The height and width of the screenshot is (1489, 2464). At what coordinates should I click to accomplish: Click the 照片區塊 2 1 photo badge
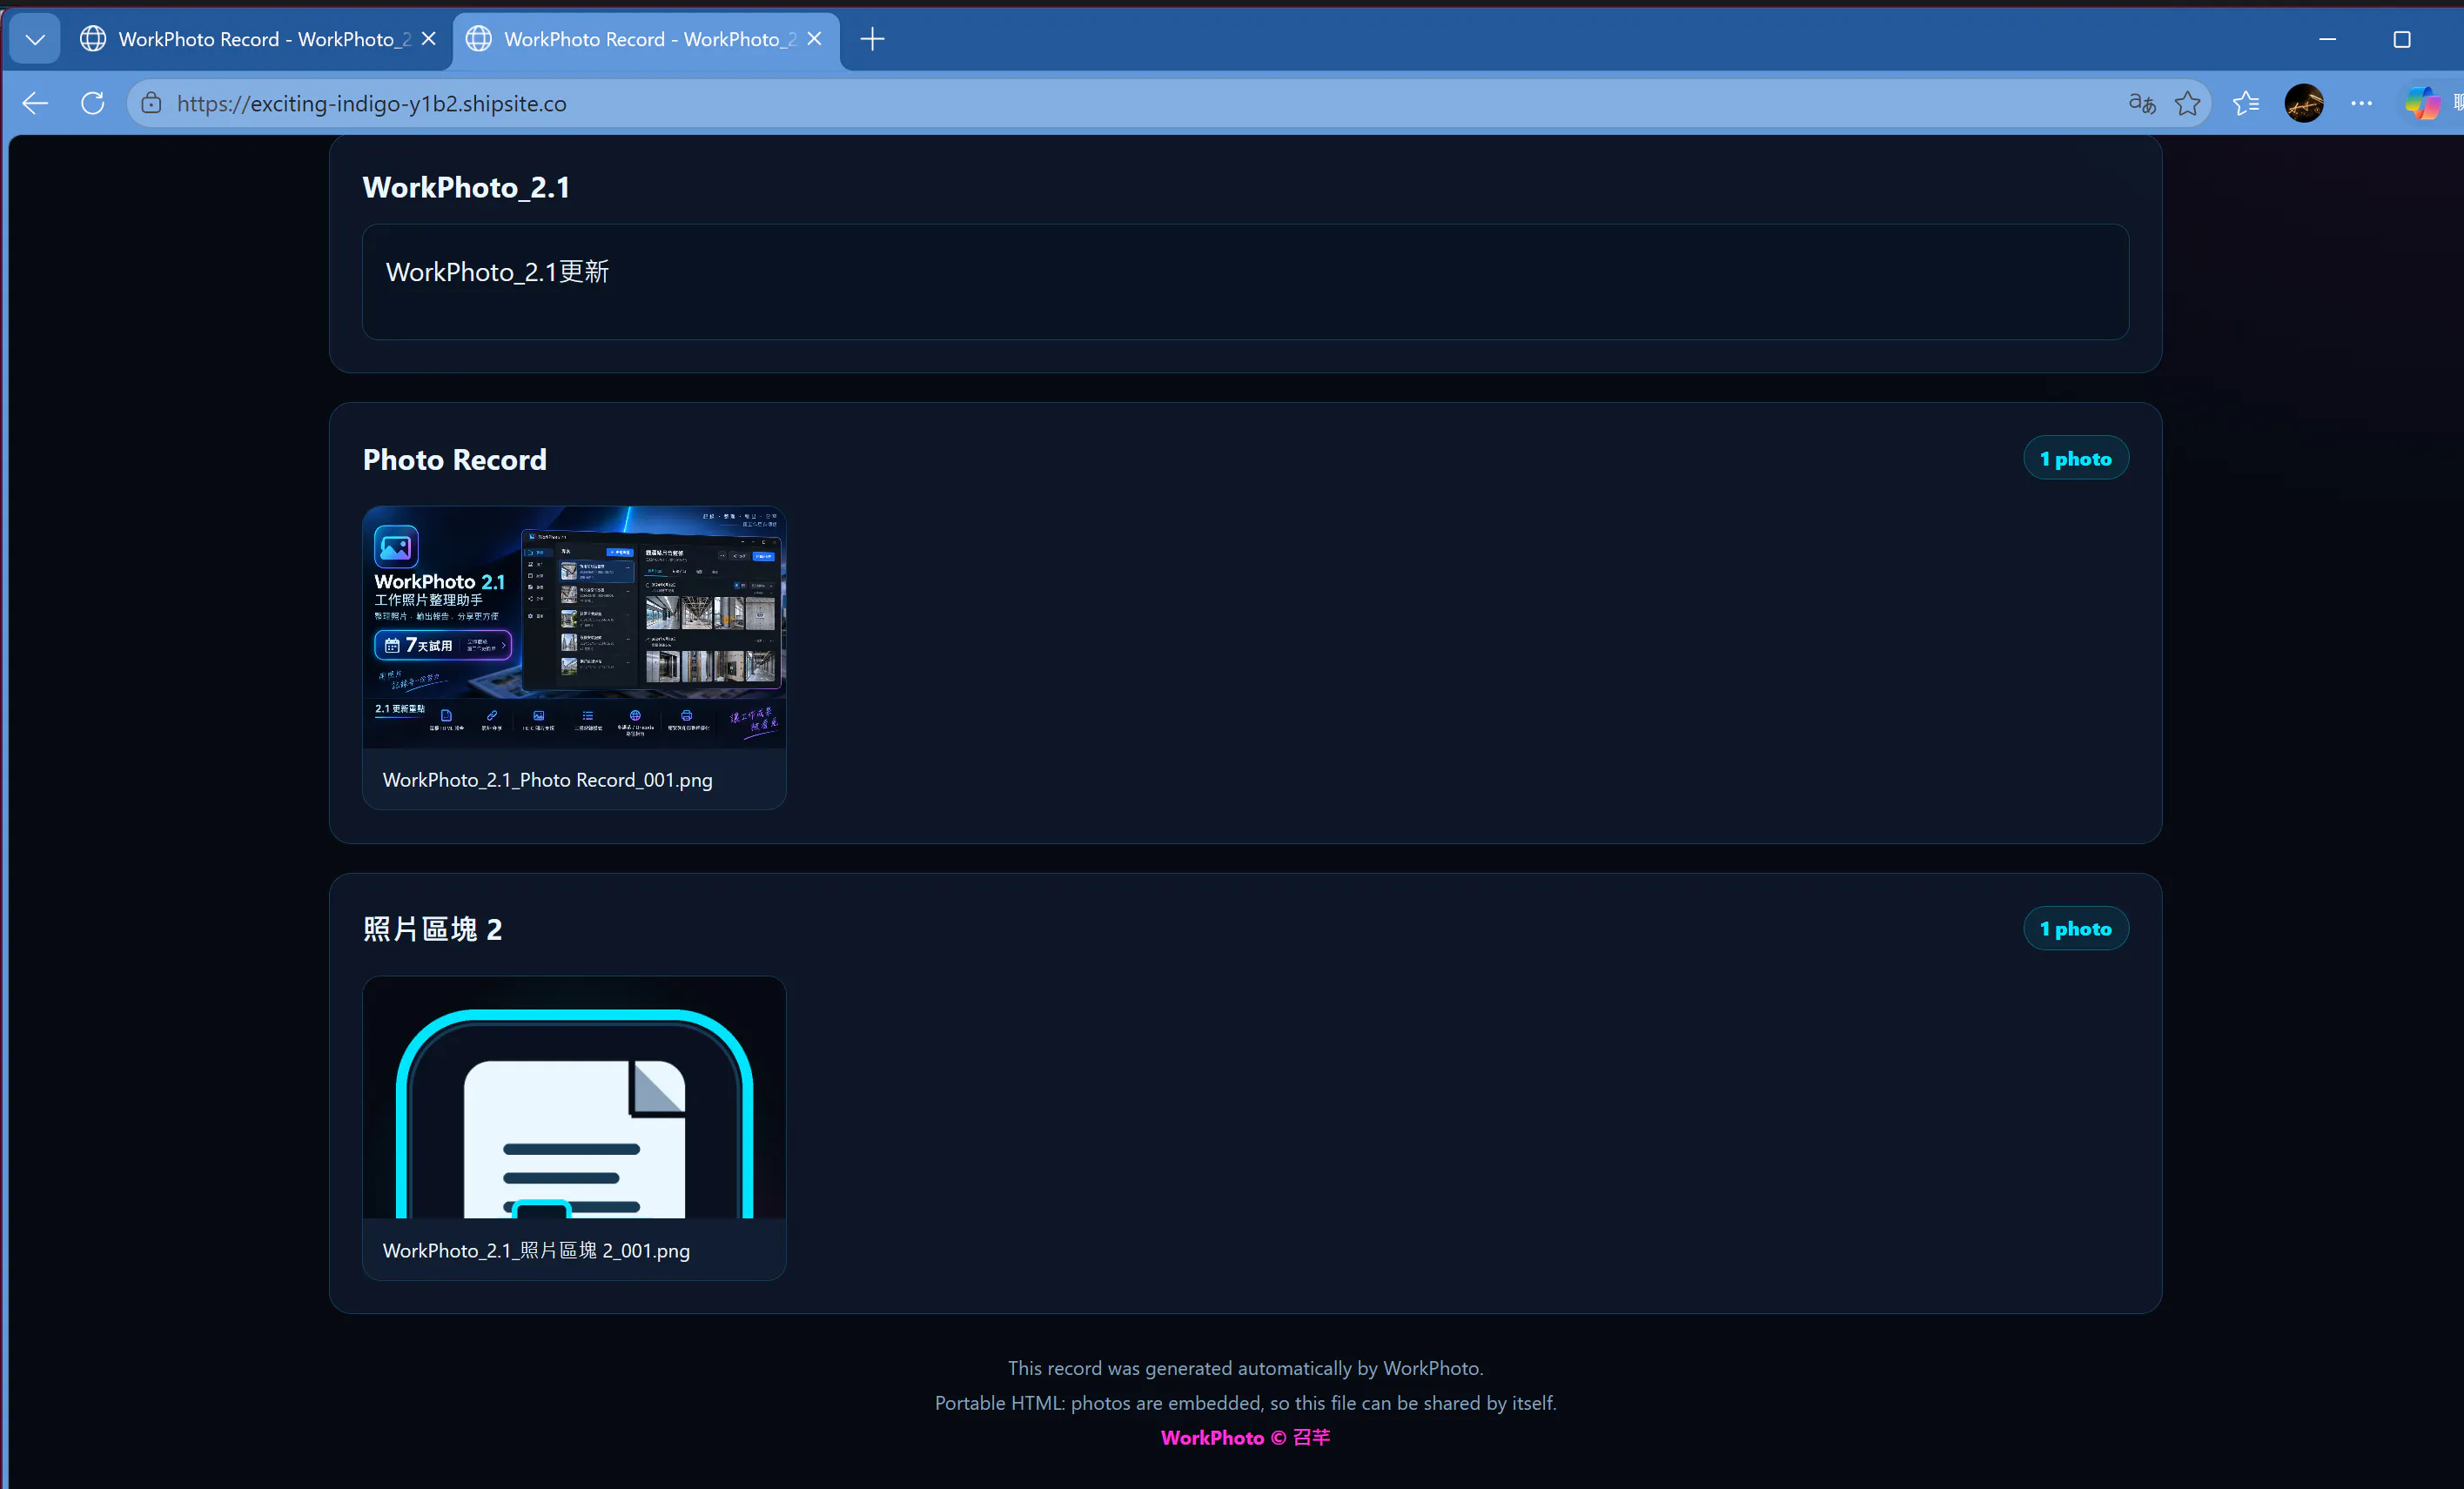(2076, 928)
